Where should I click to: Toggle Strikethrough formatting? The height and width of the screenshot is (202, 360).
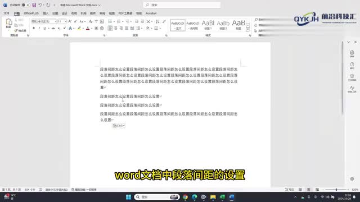[53, 28]
